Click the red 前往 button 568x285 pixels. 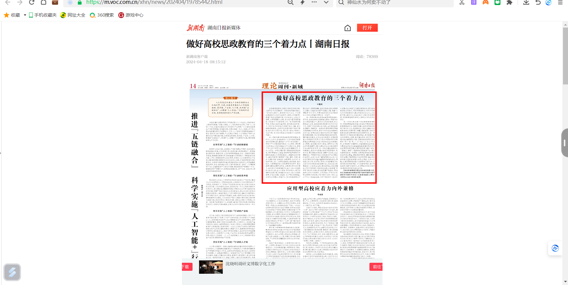[376, 267]
